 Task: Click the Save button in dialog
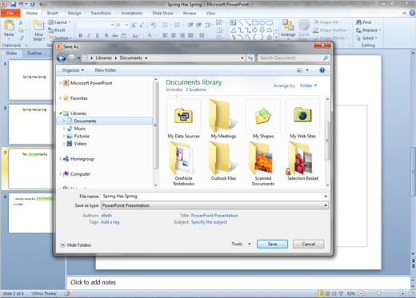(272, 244)
